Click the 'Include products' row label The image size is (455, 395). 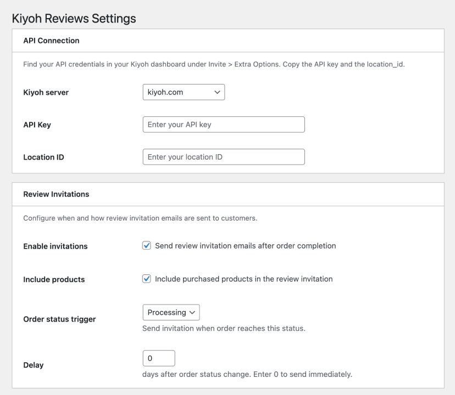tap(54, 279)
